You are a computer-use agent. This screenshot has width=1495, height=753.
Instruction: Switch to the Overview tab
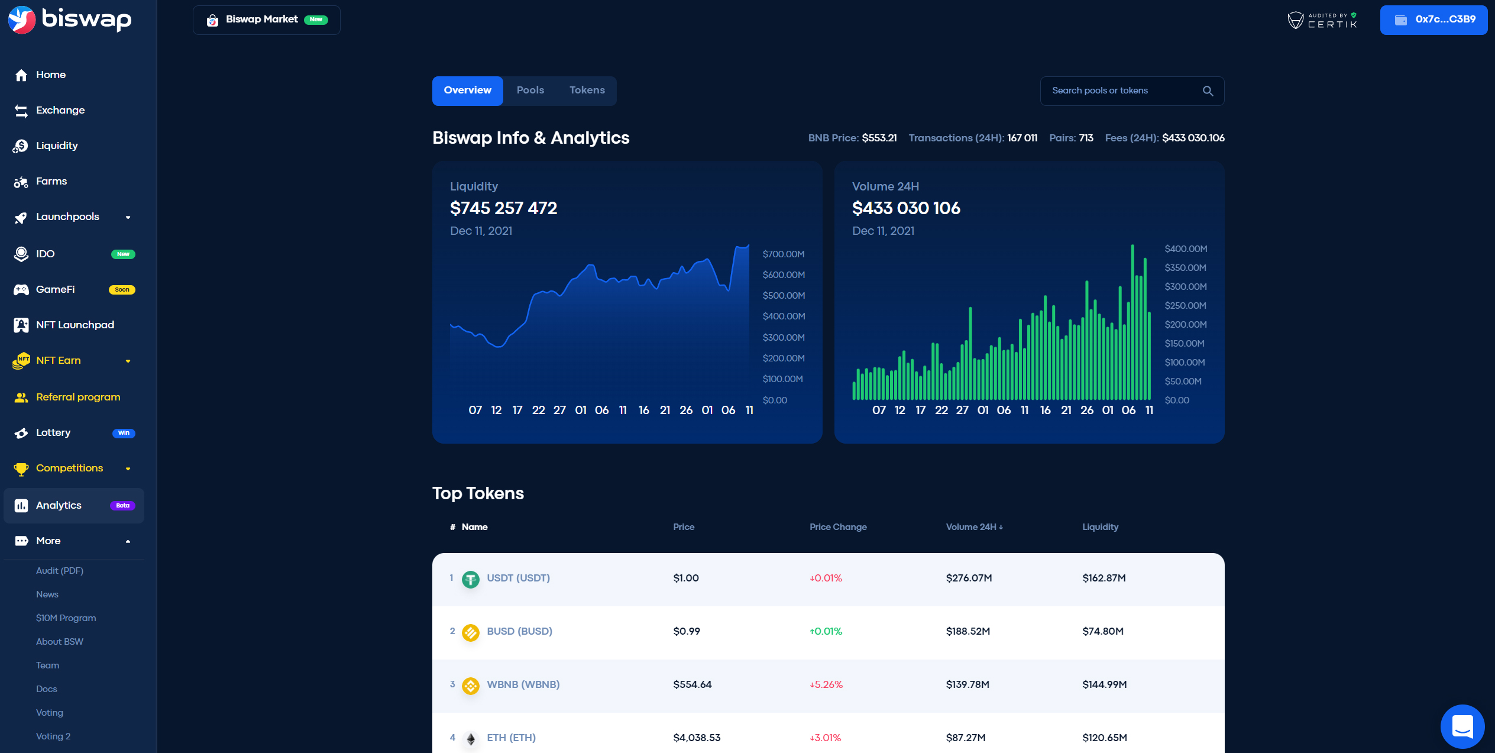[467, 91]
